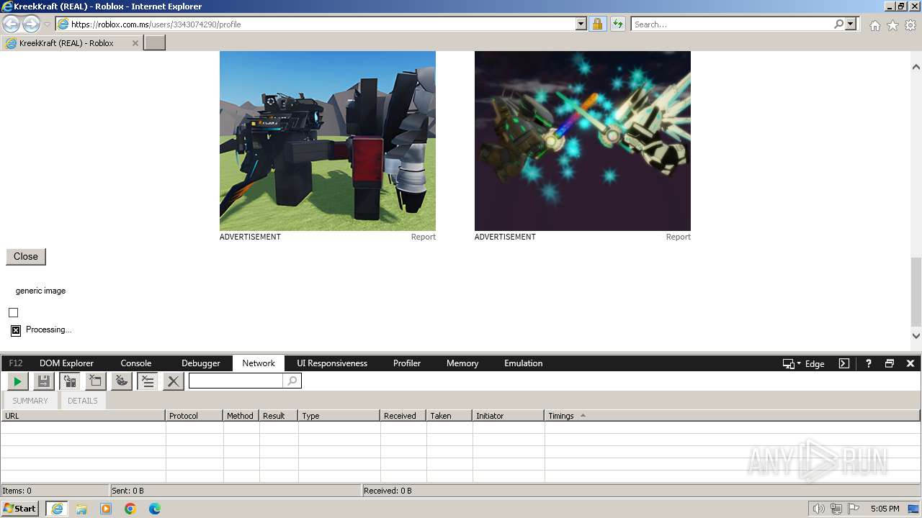Screen dimensions: 922x518
Task: Click the scroll up arrow of the page
Action: (916, 67)
